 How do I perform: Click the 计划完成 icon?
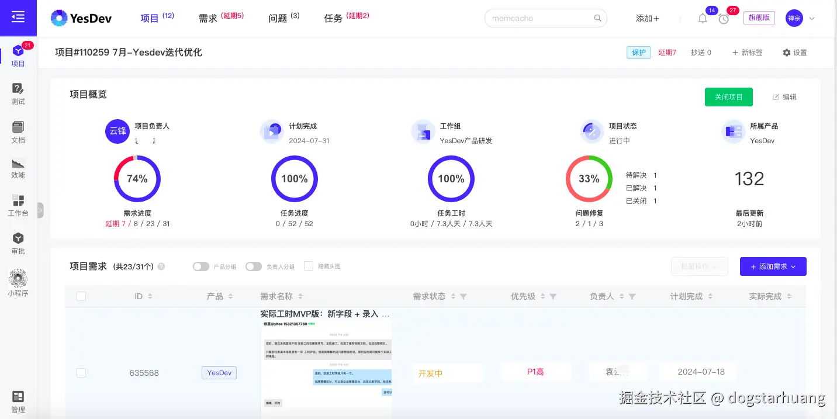coord(271,131)
